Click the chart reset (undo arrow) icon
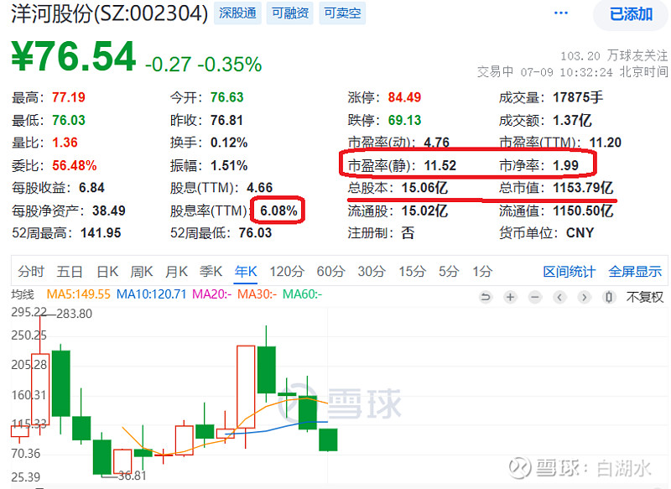671x489 pixels. (x=486, y=297)
